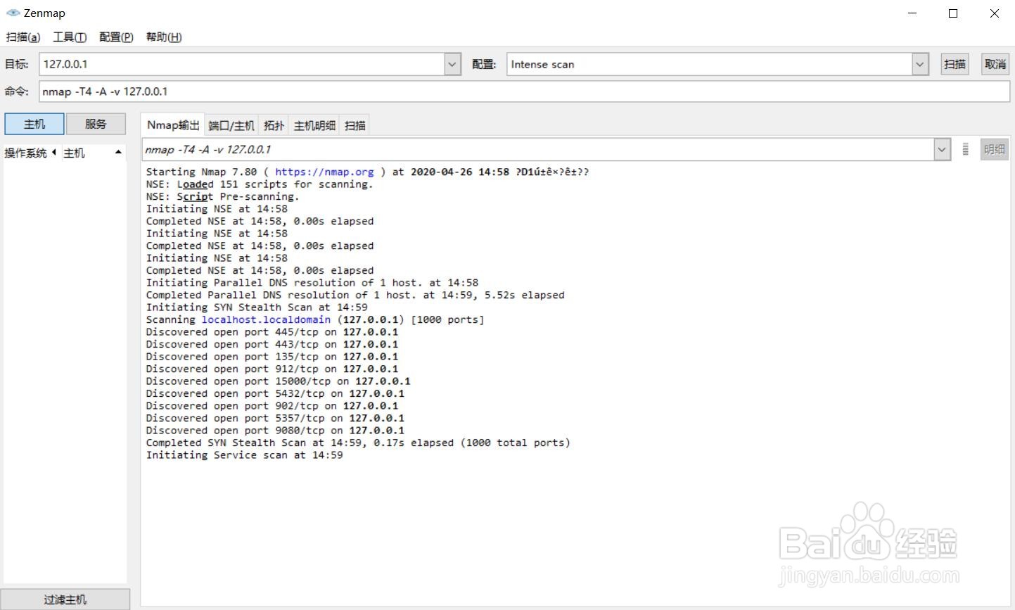This screenshot has width=1015, height=610.
Task: Switch to the 扫描 tab in results panel
Action: coord(355,125)
